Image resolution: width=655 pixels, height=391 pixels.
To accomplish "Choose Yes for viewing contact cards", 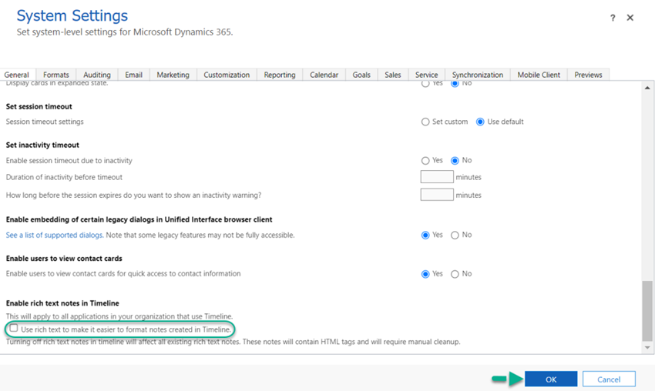I will 425,274.
